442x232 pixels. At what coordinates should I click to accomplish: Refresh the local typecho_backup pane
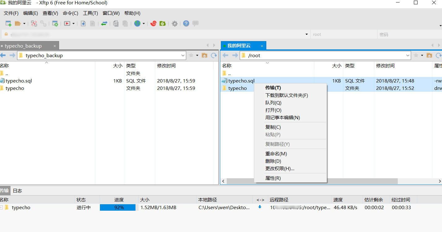click(214, 55)
